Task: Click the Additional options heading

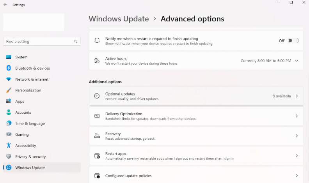Action: point(105,82)
